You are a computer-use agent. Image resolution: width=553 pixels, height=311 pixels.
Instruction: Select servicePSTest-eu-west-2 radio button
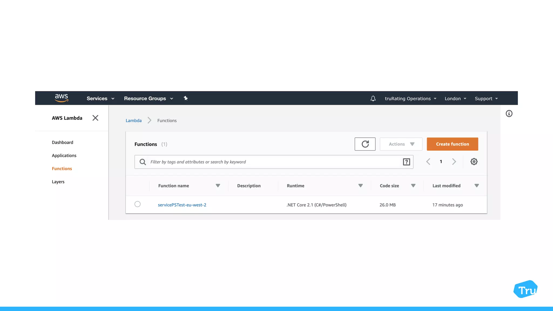(x=137, y=204)
